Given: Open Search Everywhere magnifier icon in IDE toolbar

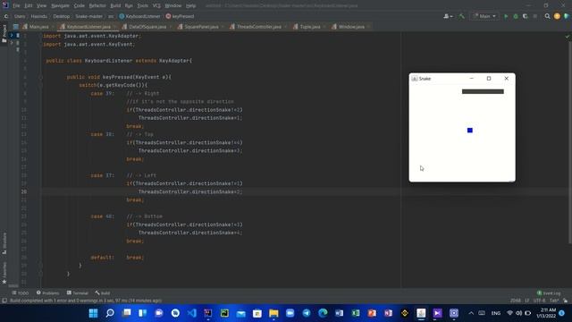Looking at the screenshot, I should pyautogui.click(x=547, y=16).
